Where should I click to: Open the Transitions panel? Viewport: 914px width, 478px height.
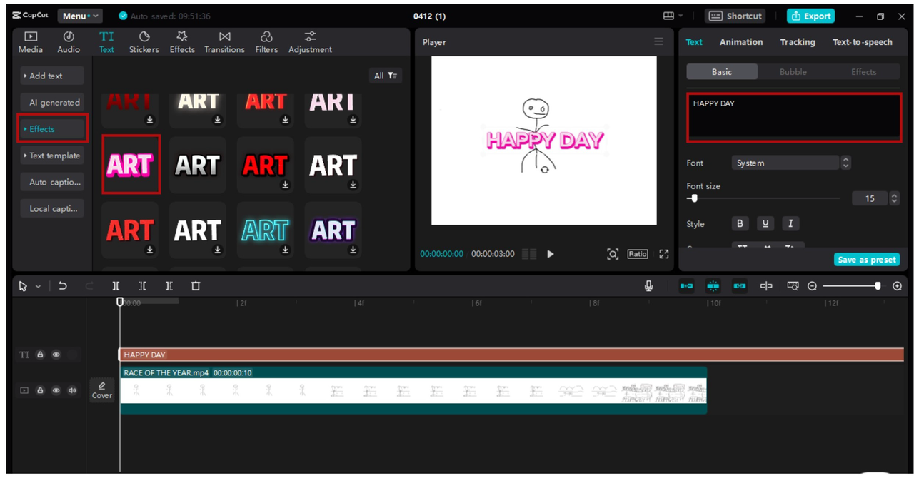[224, 42]
